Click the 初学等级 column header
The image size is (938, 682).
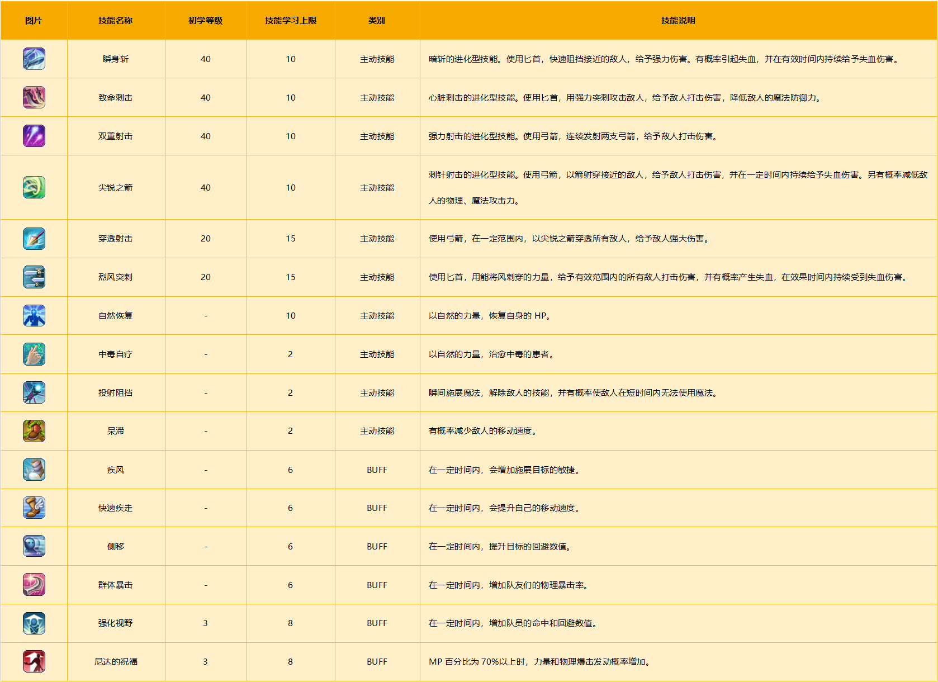pyautogui.click(x=206, y=21)
